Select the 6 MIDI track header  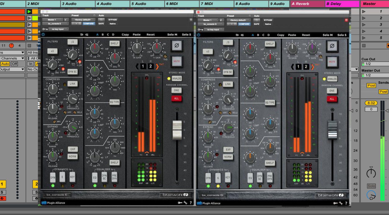point(182,4)
